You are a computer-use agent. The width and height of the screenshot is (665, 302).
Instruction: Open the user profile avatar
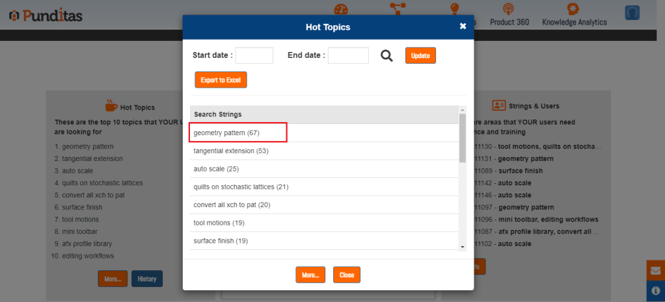pos(632,13)
